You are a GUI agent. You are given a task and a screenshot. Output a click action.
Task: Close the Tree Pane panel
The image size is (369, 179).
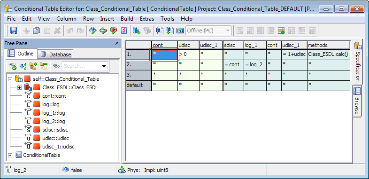pos(117,43)
